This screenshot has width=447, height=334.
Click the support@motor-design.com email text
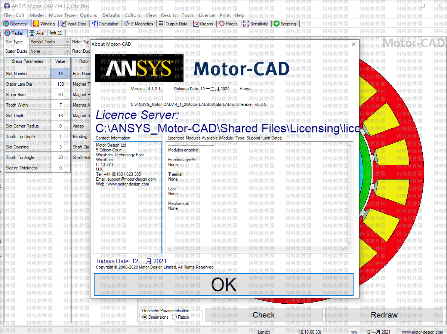[132, 179]
